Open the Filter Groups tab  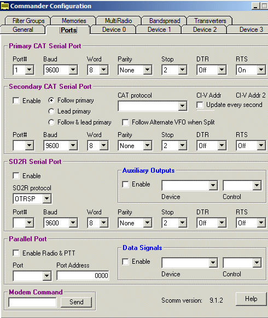pos(28,21)
